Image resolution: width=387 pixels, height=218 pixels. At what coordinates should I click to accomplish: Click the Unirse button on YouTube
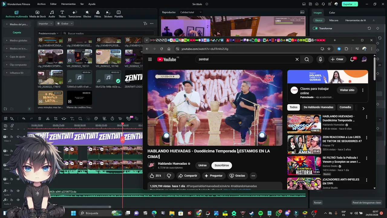[x=202, y=165]
